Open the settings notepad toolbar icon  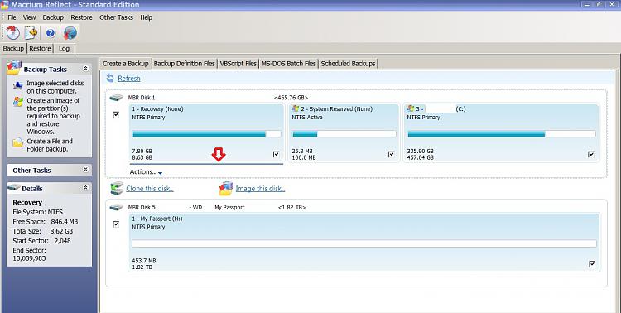click(x=31, y=33)
